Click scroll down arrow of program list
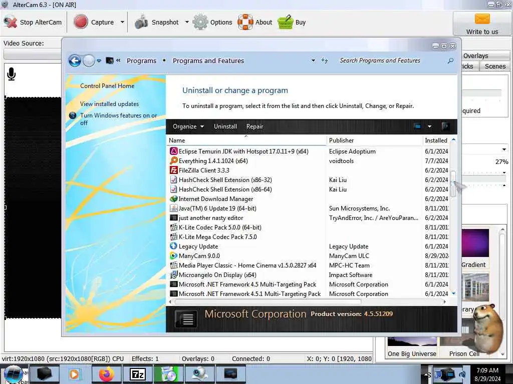This screenshot has width=513, height=384. tap(453, 293)
